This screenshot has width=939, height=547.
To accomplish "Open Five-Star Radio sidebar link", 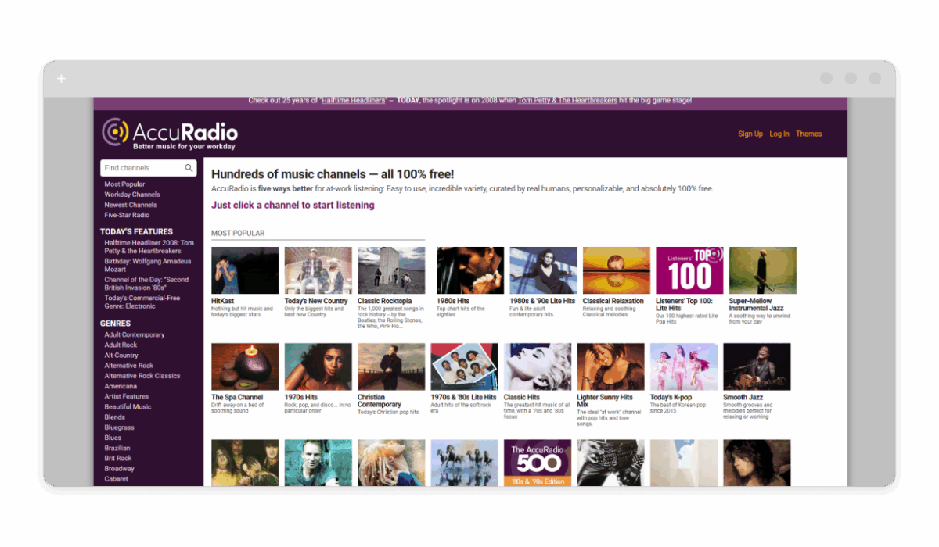I will [x=127, y=215].
